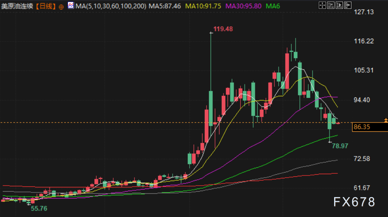Click the 55.76 low price marker
Image resolution: width=388 pixels, height=217 pixels.
pos(38,209)
